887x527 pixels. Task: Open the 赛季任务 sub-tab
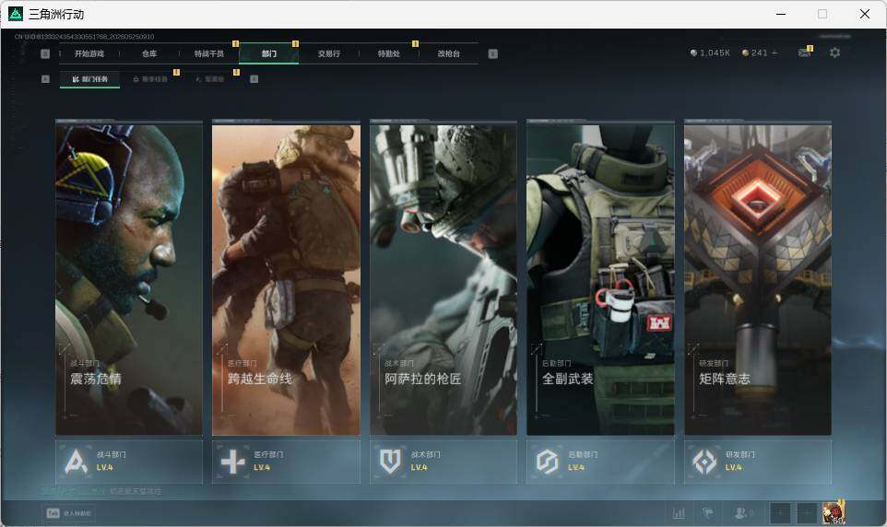click(x=150, y=79)
